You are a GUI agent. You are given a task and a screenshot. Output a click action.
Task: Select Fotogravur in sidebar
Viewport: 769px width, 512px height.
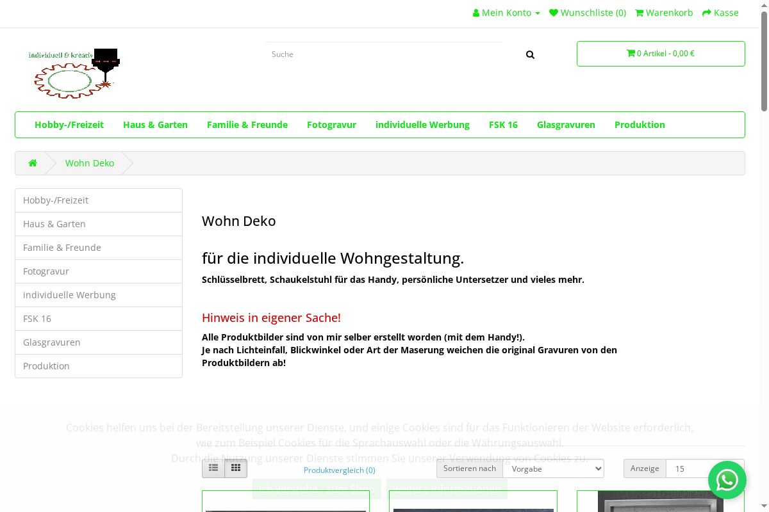click(x=99, y=271)
